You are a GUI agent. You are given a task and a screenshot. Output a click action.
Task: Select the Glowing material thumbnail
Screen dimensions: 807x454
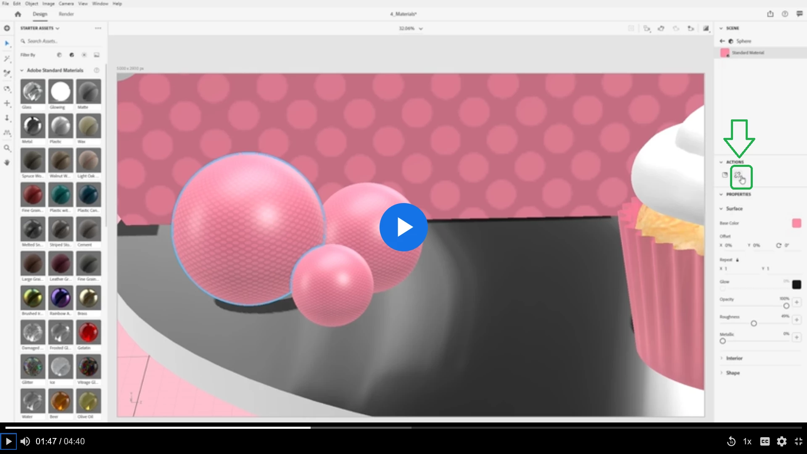click(x=61, y=91)
